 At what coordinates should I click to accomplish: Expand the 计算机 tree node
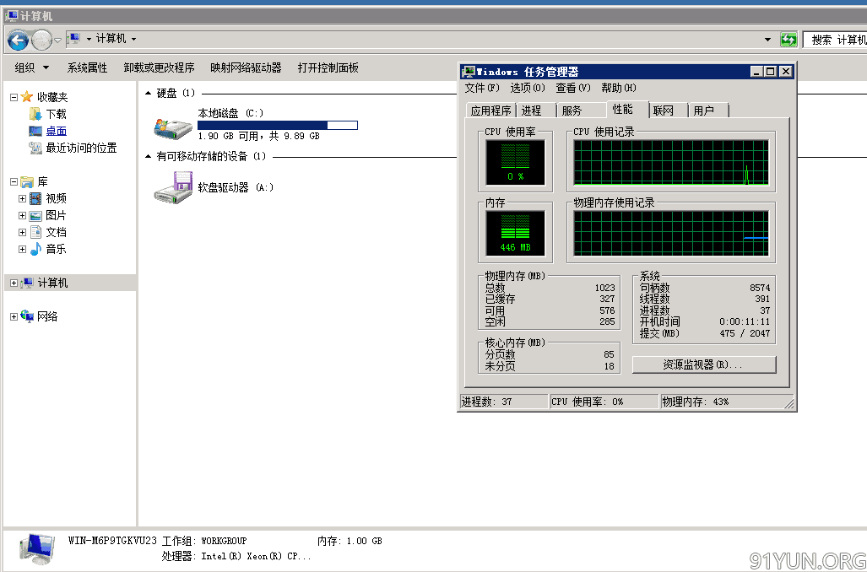[14, 283]
